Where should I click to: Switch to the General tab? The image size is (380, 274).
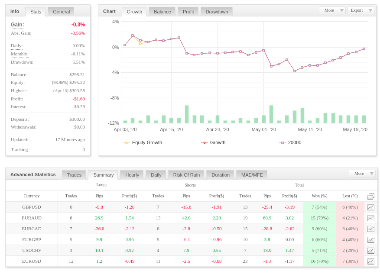[61, 12]
